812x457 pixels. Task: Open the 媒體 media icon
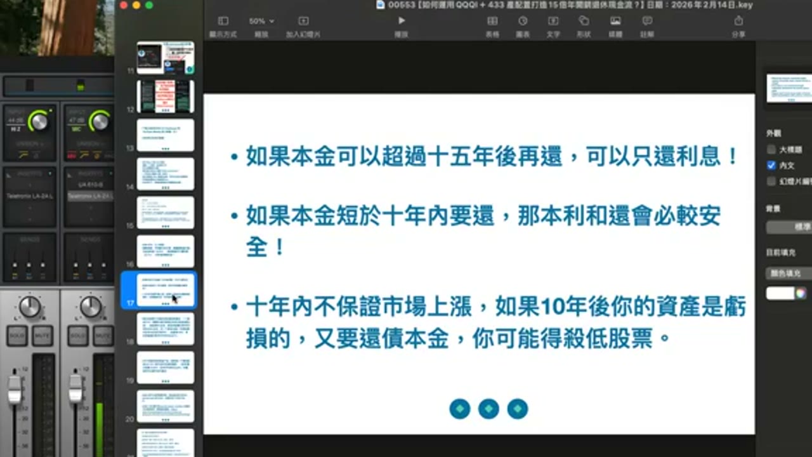pyautogui.click(x=615, y=21)
